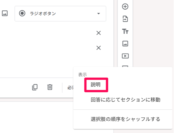Click the image icon left of question type
This screenshot has height=133, width=174.
click(5, 13)
